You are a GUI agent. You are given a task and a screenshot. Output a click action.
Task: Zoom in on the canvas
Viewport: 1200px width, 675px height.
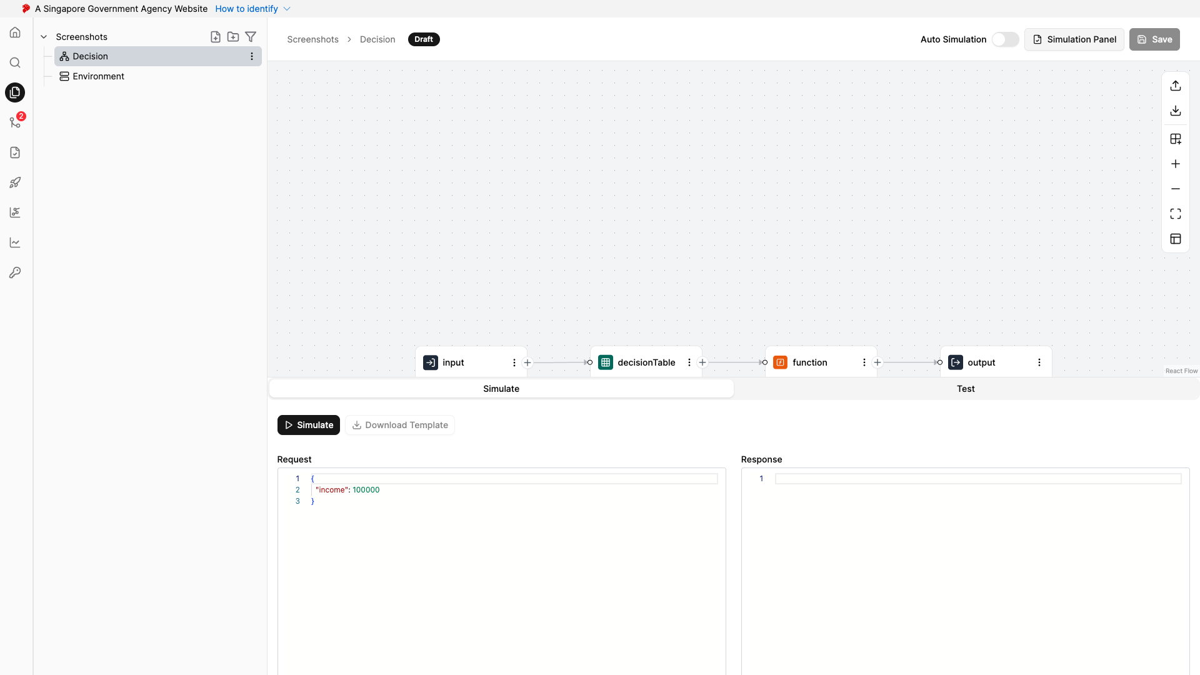pyautogui.click(x=1176, y=164)
